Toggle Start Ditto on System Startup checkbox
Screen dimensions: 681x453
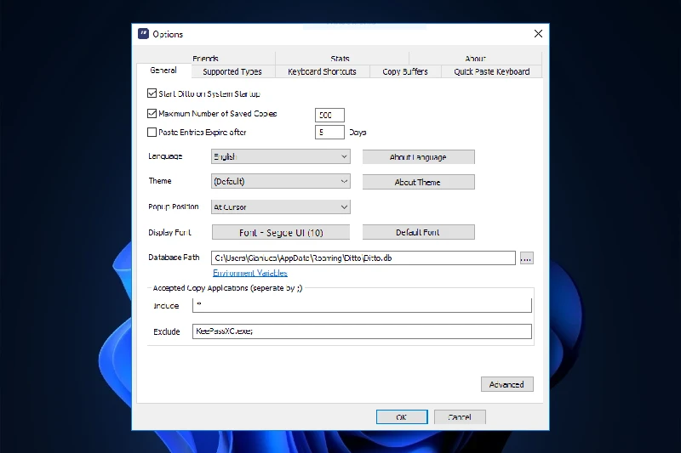tap(152, 93)
